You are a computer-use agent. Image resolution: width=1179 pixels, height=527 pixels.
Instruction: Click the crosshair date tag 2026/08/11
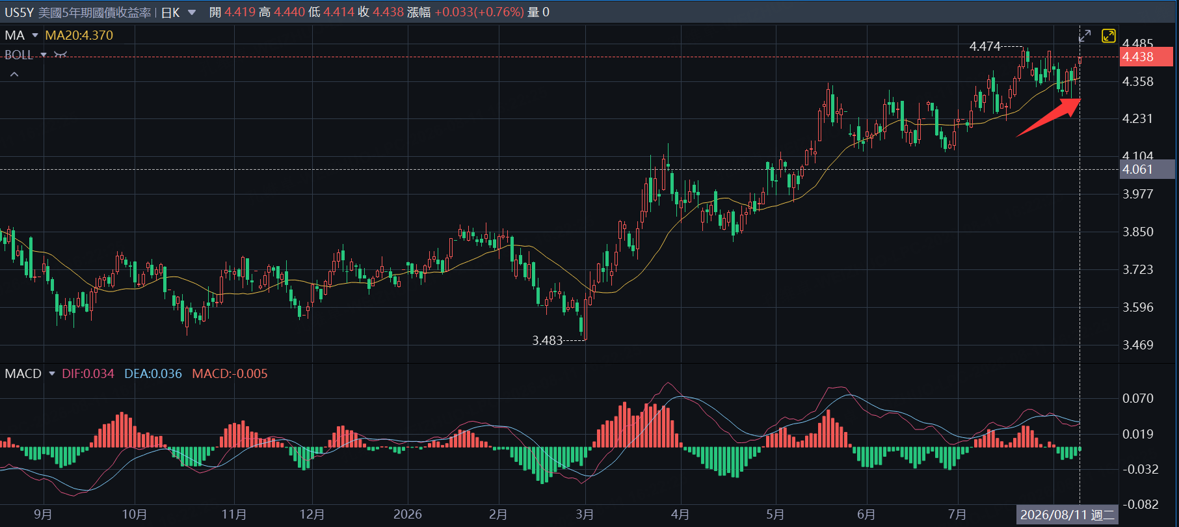pyautogui.click(x=1066, y=515)
